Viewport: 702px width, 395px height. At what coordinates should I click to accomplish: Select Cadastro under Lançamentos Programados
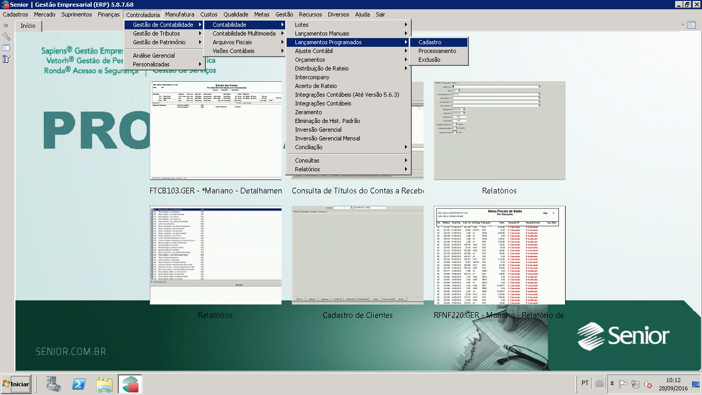pos(439,42)
